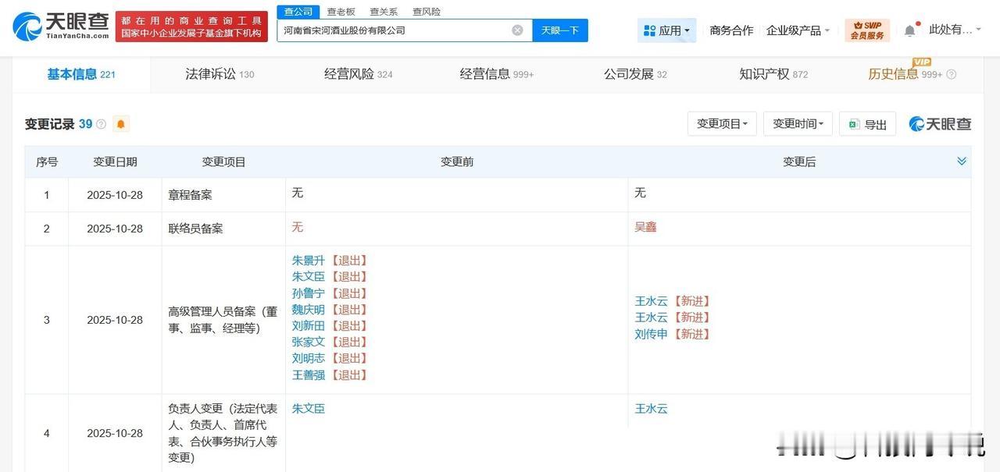Toggle the change record alert bell
This screenshot has height=472, width=1000.
click(x=121, y=124)
